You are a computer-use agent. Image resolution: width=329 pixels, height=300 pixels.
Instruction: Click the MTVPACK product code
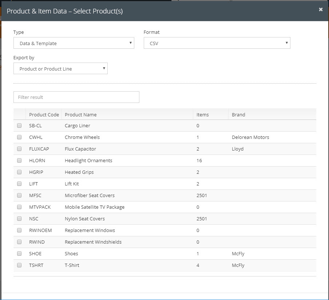click(40, 207)
